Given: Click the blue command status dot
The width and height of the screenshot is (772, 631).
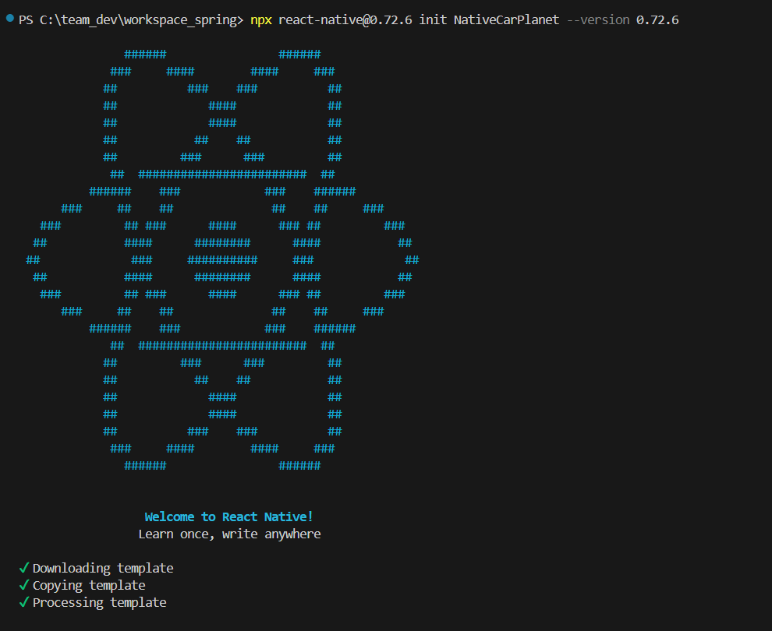Looking at the screenshot, I should pyautogui.click(x=10, y=19).
